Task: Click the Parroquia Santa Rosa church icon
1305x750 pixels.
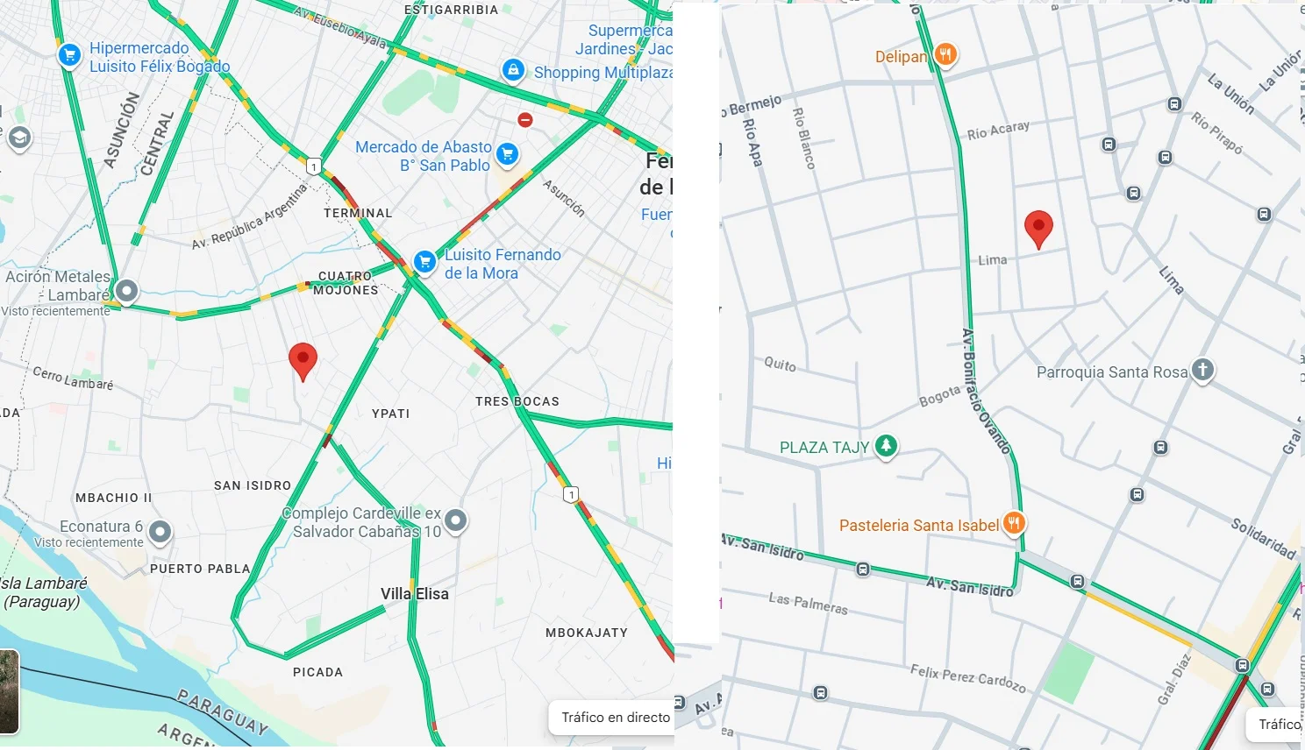Action: click(x=1202, y=371)
